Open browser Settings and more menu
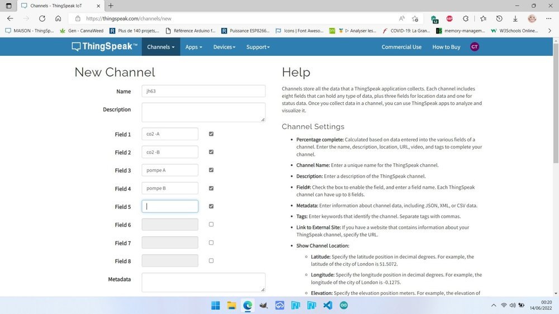The width and height of the screenshot is (559, 314). coord(549,18)
